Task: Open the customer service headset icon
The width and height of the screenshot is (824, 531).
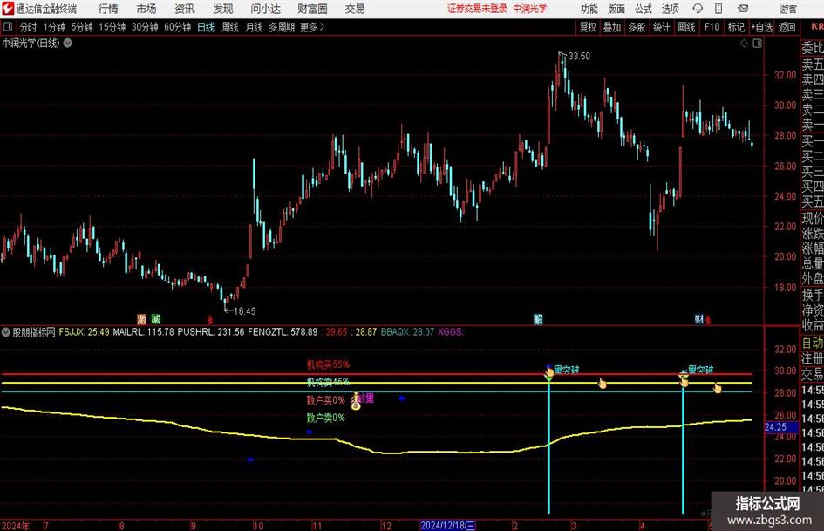Action: [x=698, y=9]
